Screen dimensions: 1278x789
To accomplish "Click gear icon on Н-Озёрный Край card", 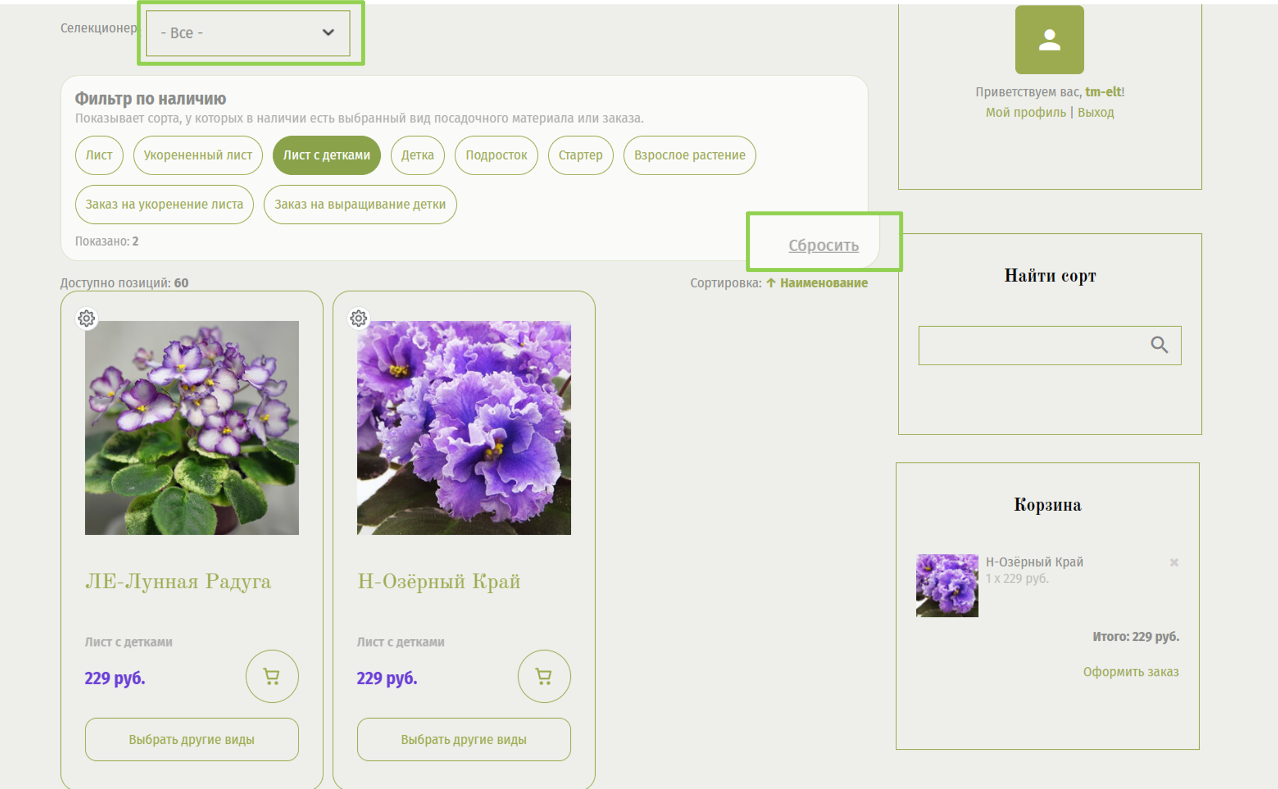I will 358,318.
